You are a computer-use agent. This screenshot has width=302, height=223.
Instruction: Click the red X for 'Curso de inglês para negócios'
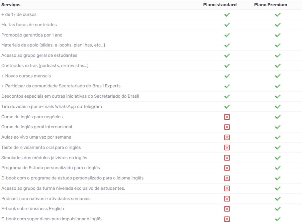227,117
